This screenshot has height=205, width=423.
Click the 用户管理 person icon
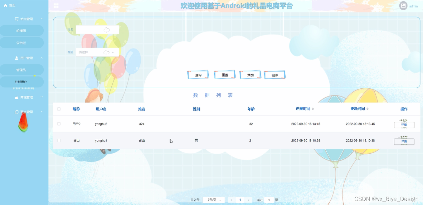17,58
